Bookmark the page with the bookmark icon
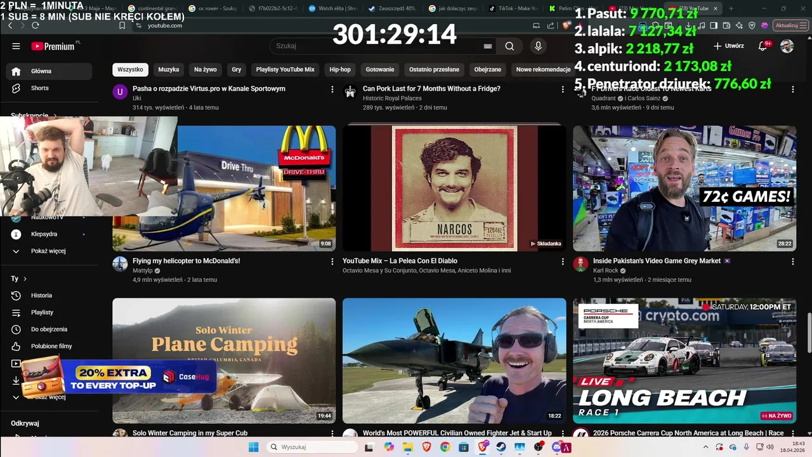 click(x=122, y=25)
